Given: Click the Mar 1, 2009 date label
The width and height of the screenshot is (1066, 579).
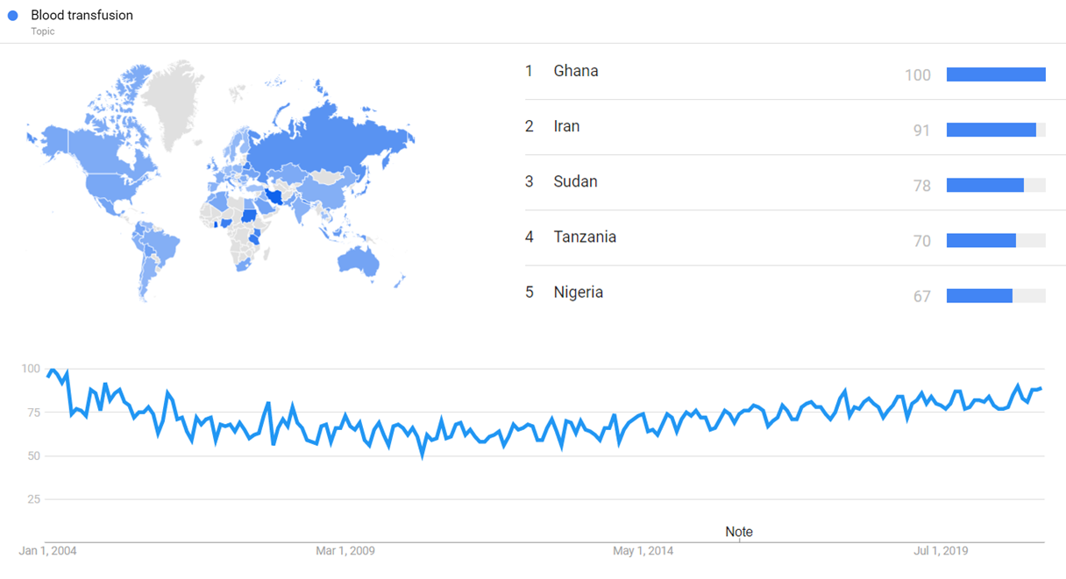Looking at the screenshot, I should coord(345,551).
